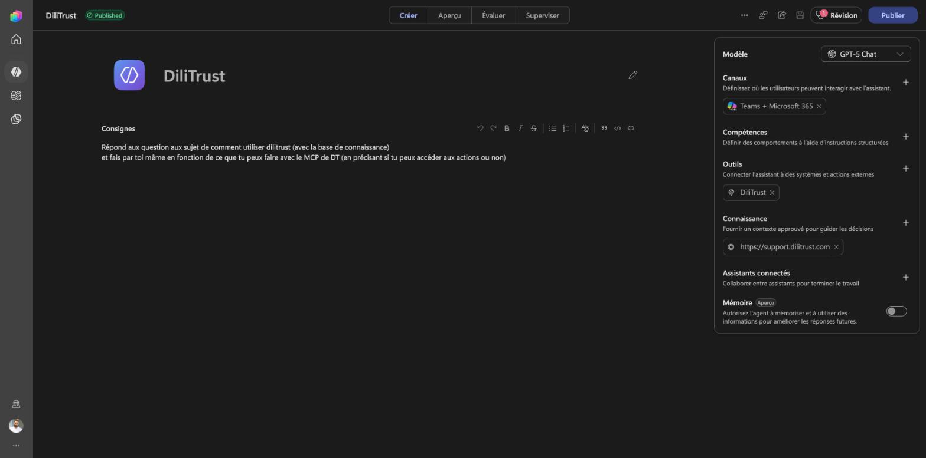Click the Publier button
The image size is (926, 458).
tap(893, 15)
